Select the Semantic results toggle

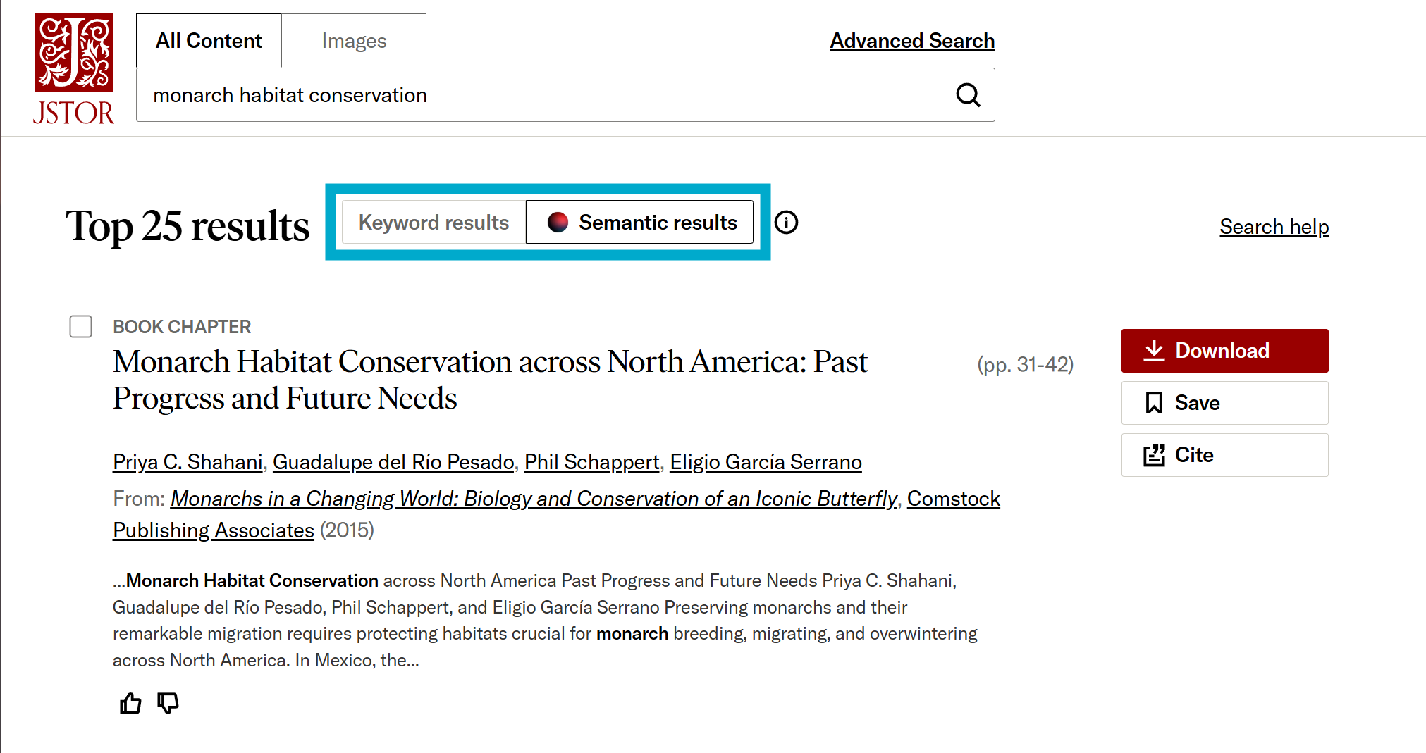coord(640,223)
